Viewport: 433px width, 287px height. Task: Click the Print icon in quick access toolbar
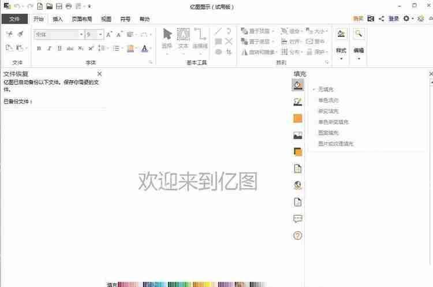coord(69,6)
